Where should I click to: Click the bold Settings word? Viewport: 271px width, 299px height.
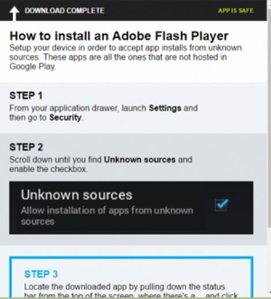click(x=165, y=108)
